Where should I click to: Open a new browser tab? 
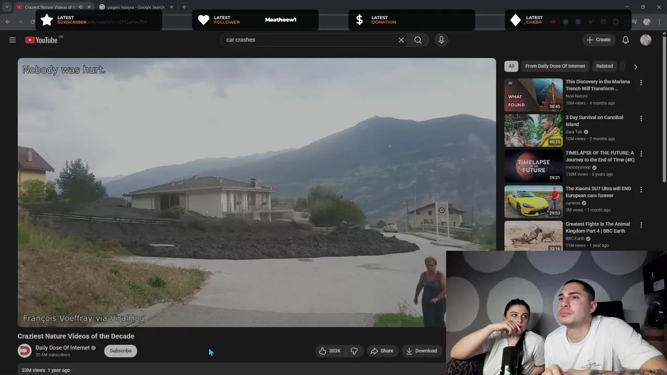(184, 7)
